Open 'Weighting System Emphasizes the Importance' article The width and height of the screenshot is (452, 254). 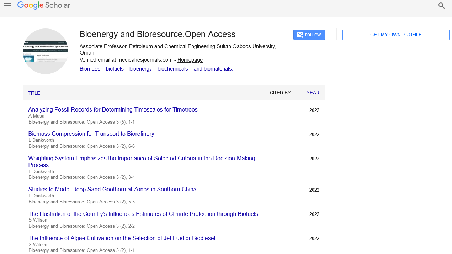click(142, 161)
